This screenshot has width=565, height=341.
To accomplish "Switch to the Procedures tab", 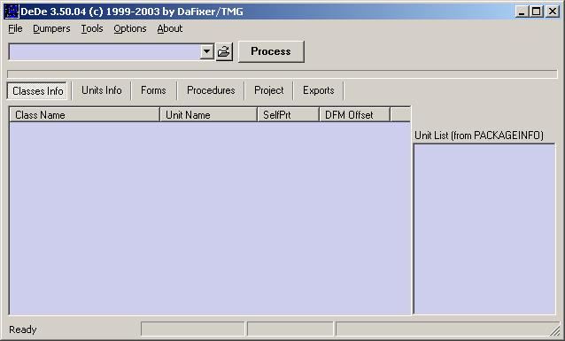I will pyautogui.click(x=211, y=90).
